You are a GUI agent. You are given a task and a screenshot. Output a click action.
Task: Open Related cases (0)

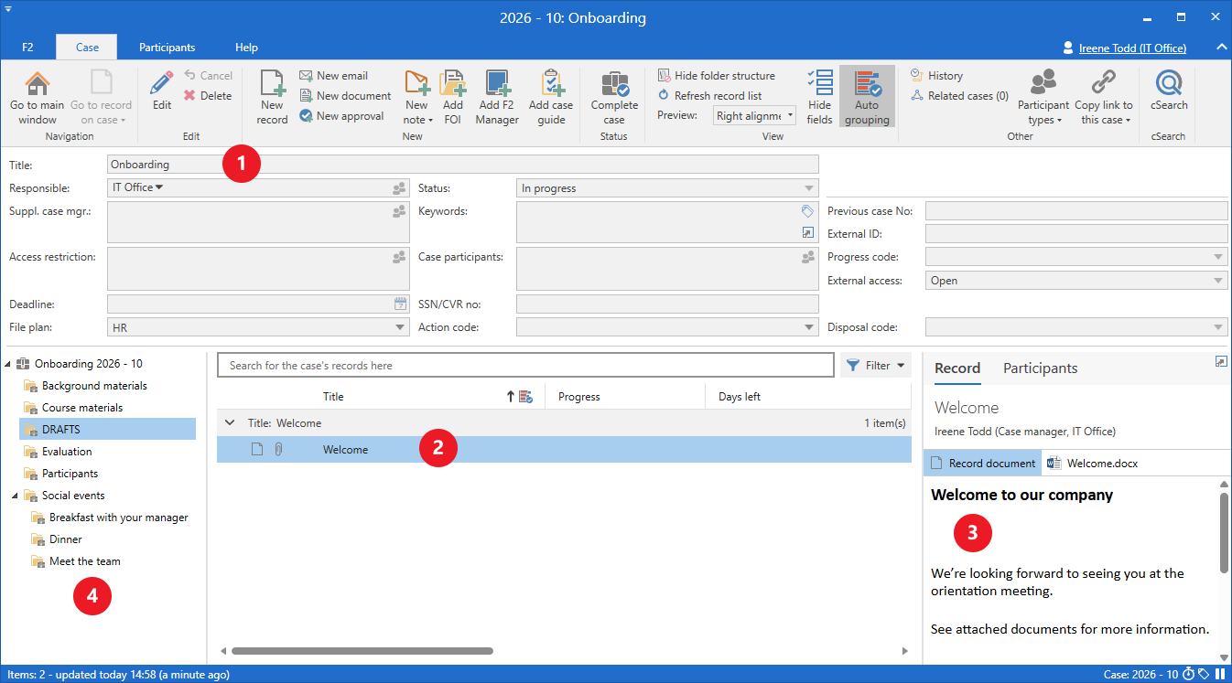(x=959, y=96)
